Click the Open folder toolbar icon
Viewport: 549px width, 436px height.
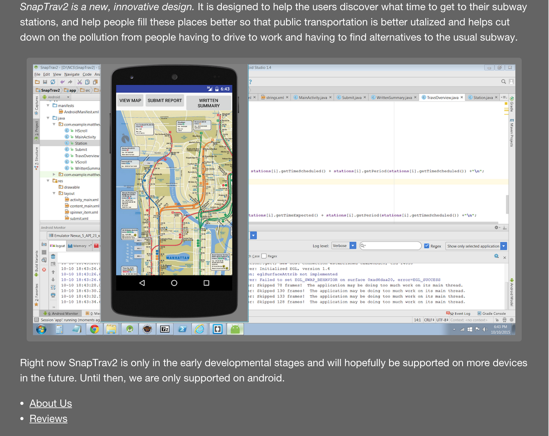[x=37, y=82]
